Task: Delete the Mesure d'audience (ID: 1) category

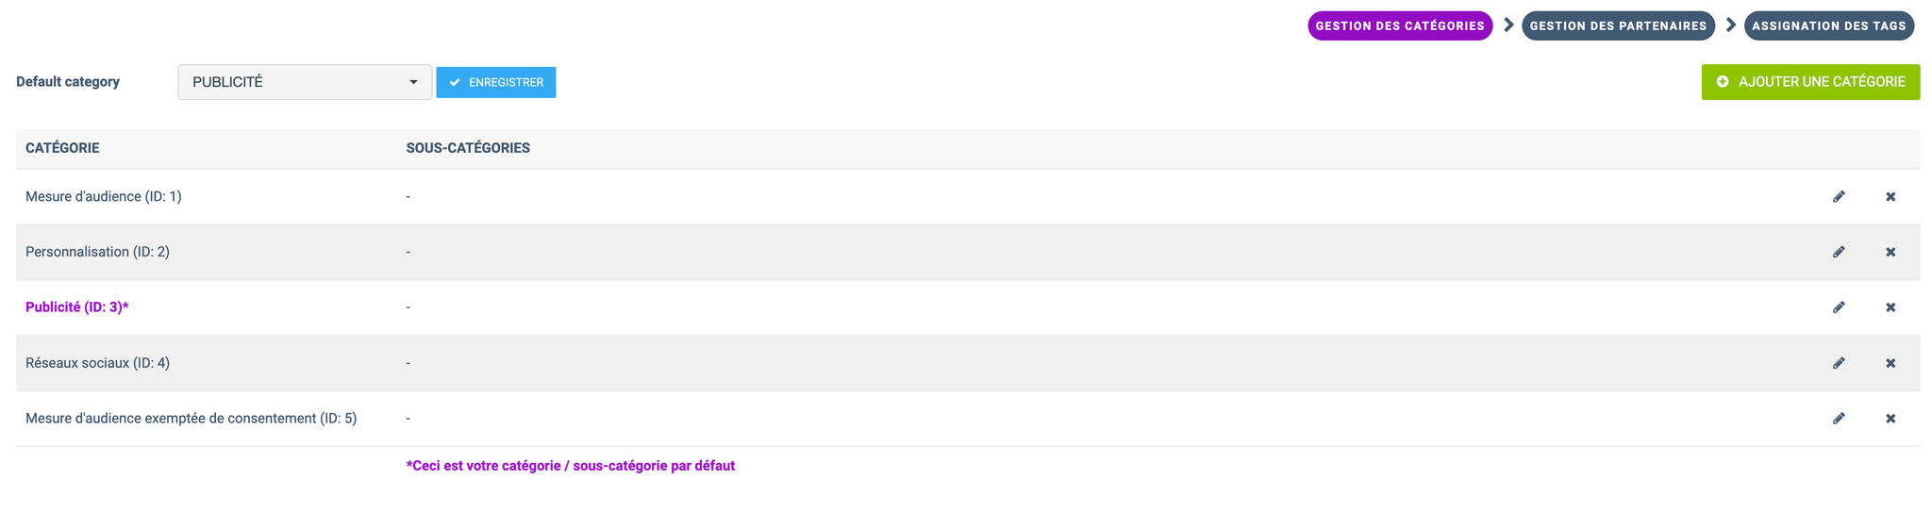Action: [x=1890, y=196]
